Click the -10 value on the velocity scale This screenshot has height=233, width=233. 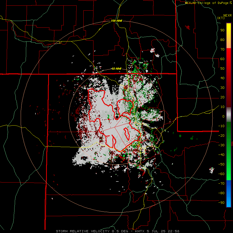tap(221, 126)
